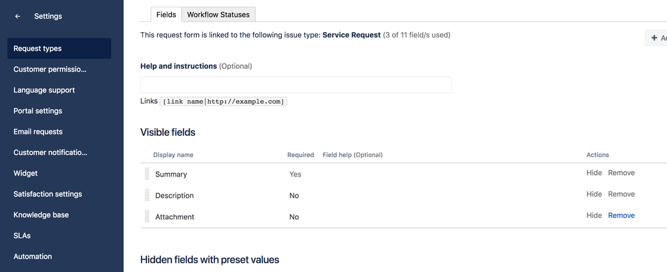Open Portal settings page
The height and width of the screenshot is (272, 667).
pos(38,111)
